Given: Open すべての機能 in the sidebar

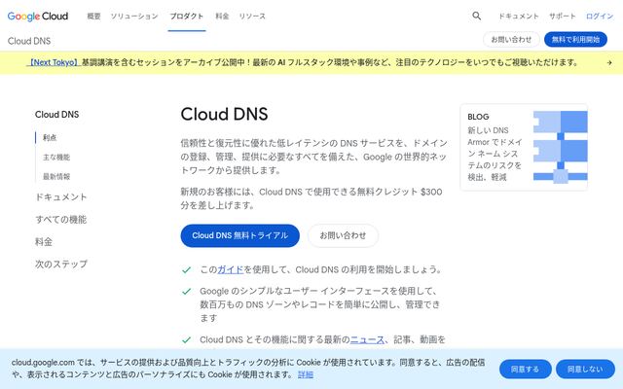Looking at the screenshot, I should (60, 220).
